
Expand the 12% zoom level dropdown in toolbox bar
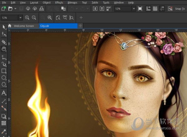tap(21, 18)
